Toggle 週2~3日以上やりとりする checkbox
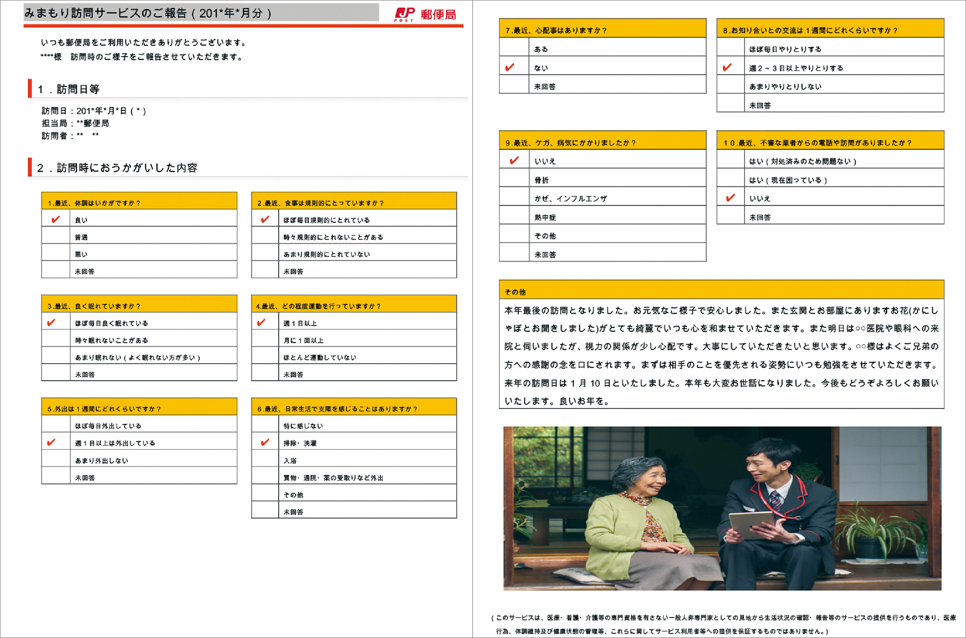This screenshot has height=638, width=966. coord(731,66)
